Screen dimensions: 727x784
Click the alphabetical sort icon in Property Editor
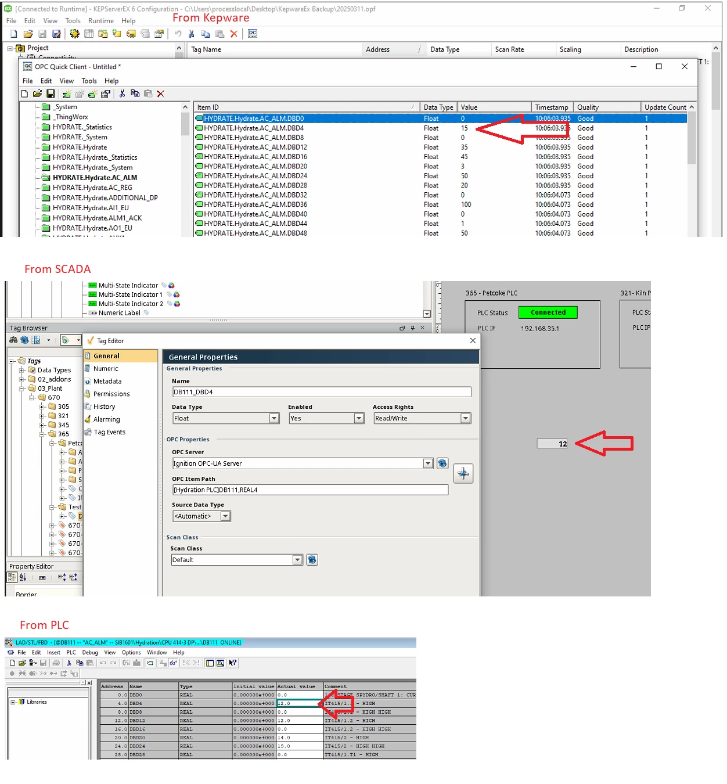pos(23,577)
